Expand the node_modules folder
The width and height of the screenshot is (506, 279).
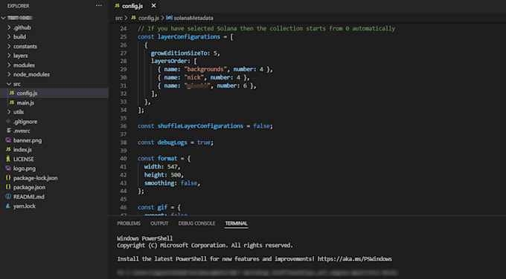(31, 74)
